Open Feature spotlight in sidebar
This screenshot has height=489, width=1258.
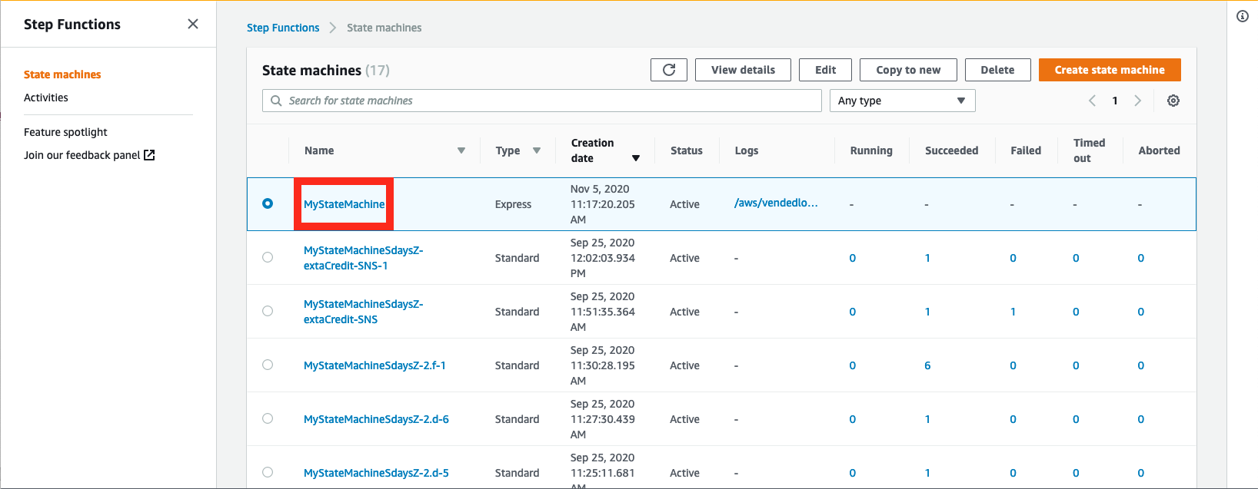coord(65,132)
